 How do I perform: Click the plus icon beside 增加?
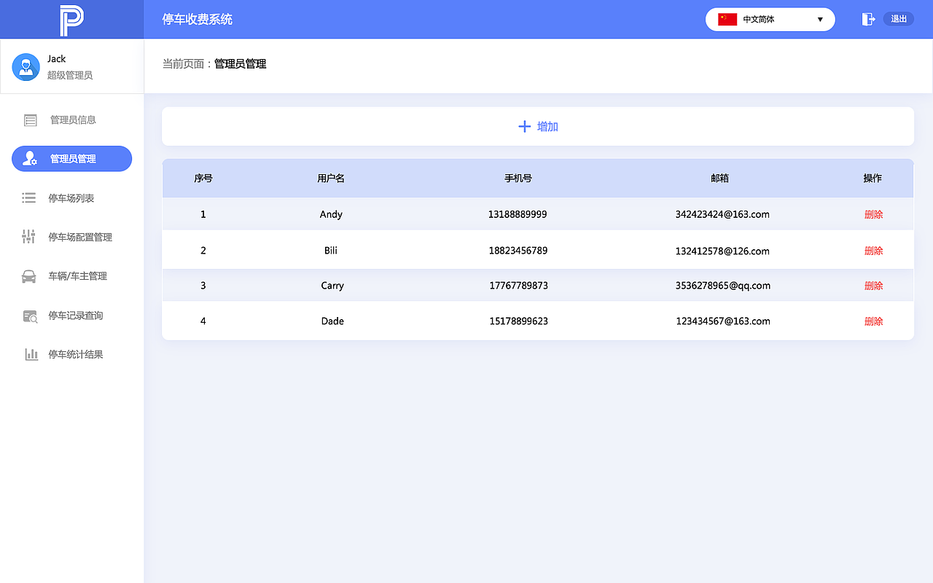tap(524, 127)
